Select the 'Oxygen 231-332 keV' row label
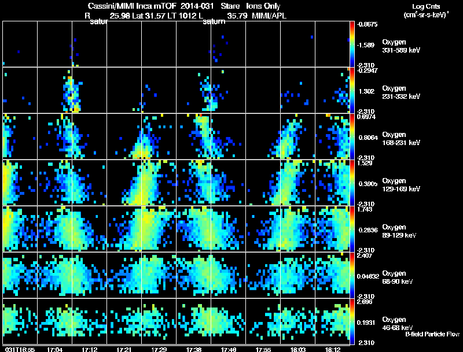 click(x=401, y=92)
